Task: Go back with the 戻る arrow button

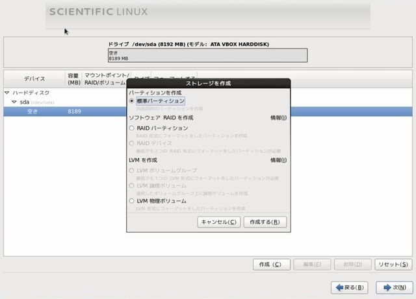Action: click(x=350, y=287)
